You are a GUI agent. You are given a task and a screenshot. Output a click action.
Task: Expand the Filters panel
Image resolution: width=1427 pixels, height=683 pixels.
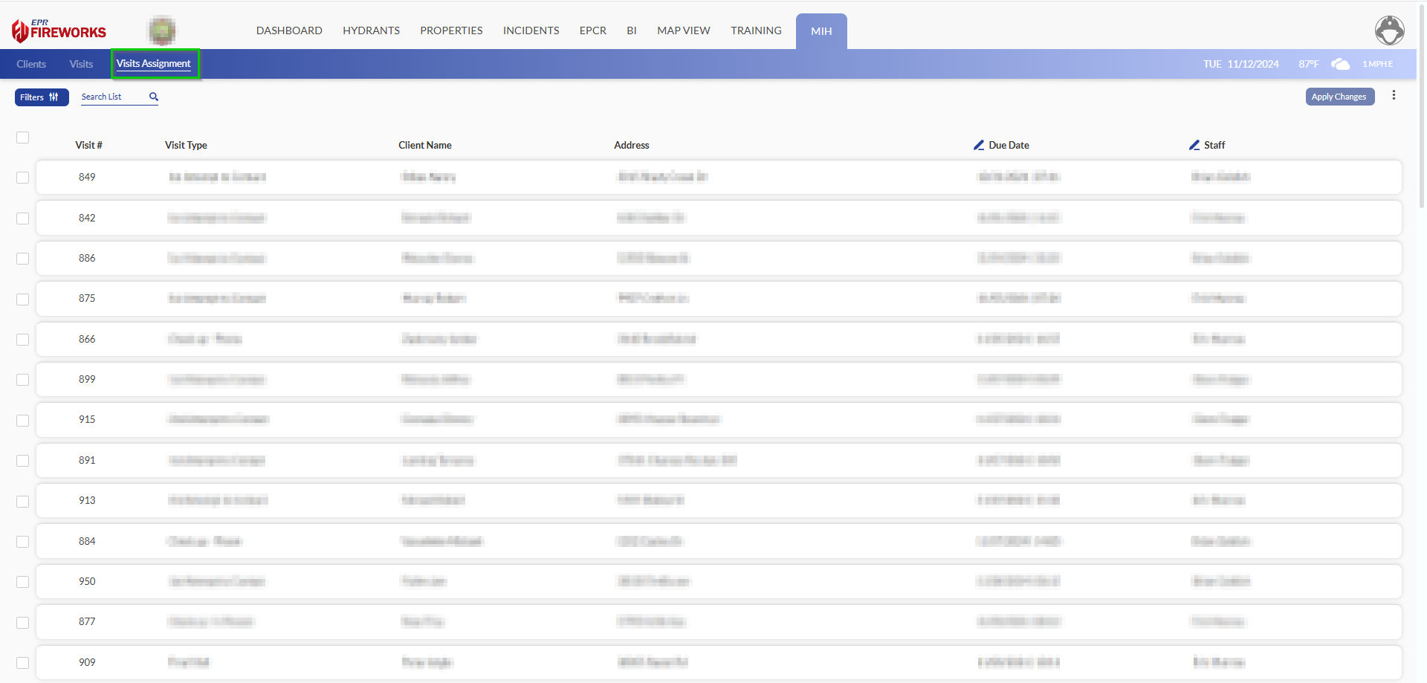click(x=42, y=97)
